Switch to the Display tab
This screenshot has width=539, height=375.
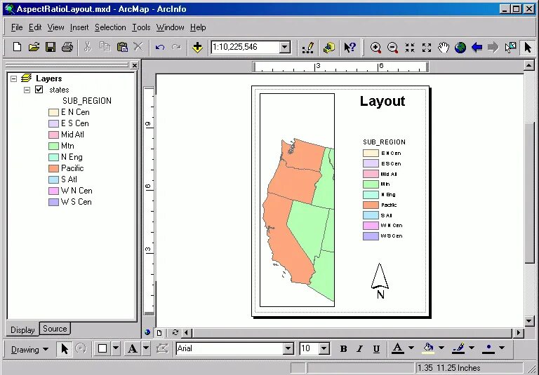point(22,330)
